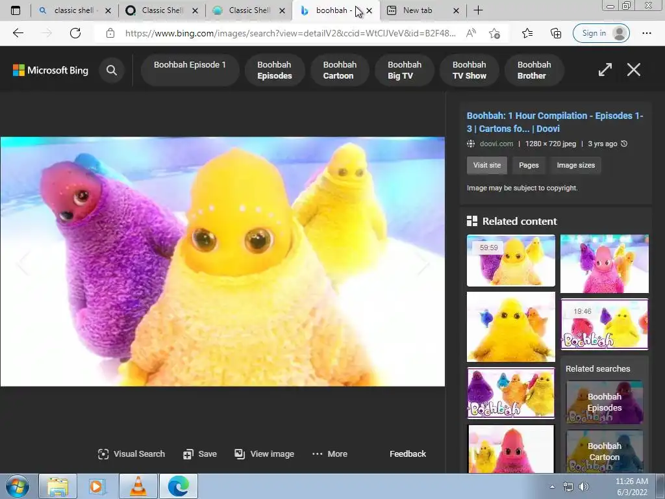The height and width of the screenshot is (499, 665).
Task: Open Bing search magnifier icon
Action: [x=112, y=70]
